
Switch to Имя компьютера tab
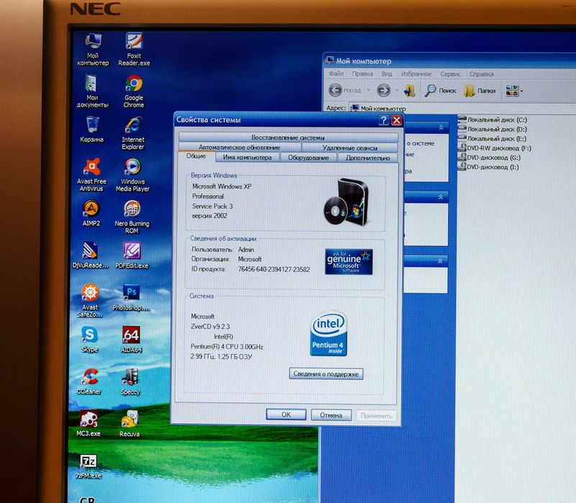[x=247, y=157]
